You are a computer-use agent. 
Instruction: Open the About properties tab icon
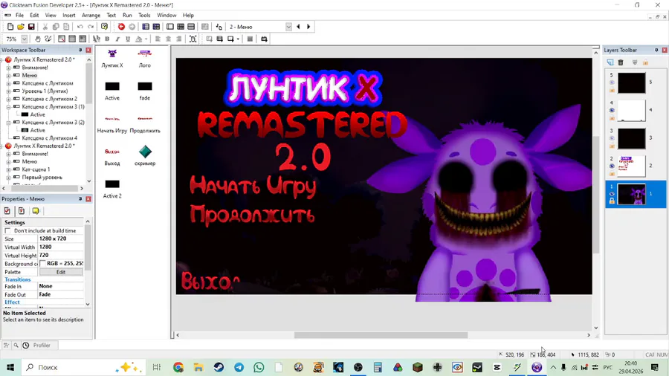[36, 210]
